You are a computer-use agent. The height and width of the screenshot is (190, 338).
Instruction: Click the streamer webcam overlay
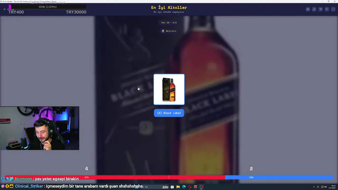tap(40, 128)
